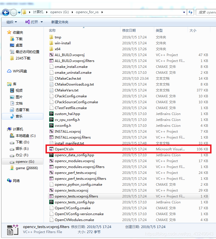Click the OpenCV.sln Visual Studio icon
216x239 pixels.
(51, 149)
